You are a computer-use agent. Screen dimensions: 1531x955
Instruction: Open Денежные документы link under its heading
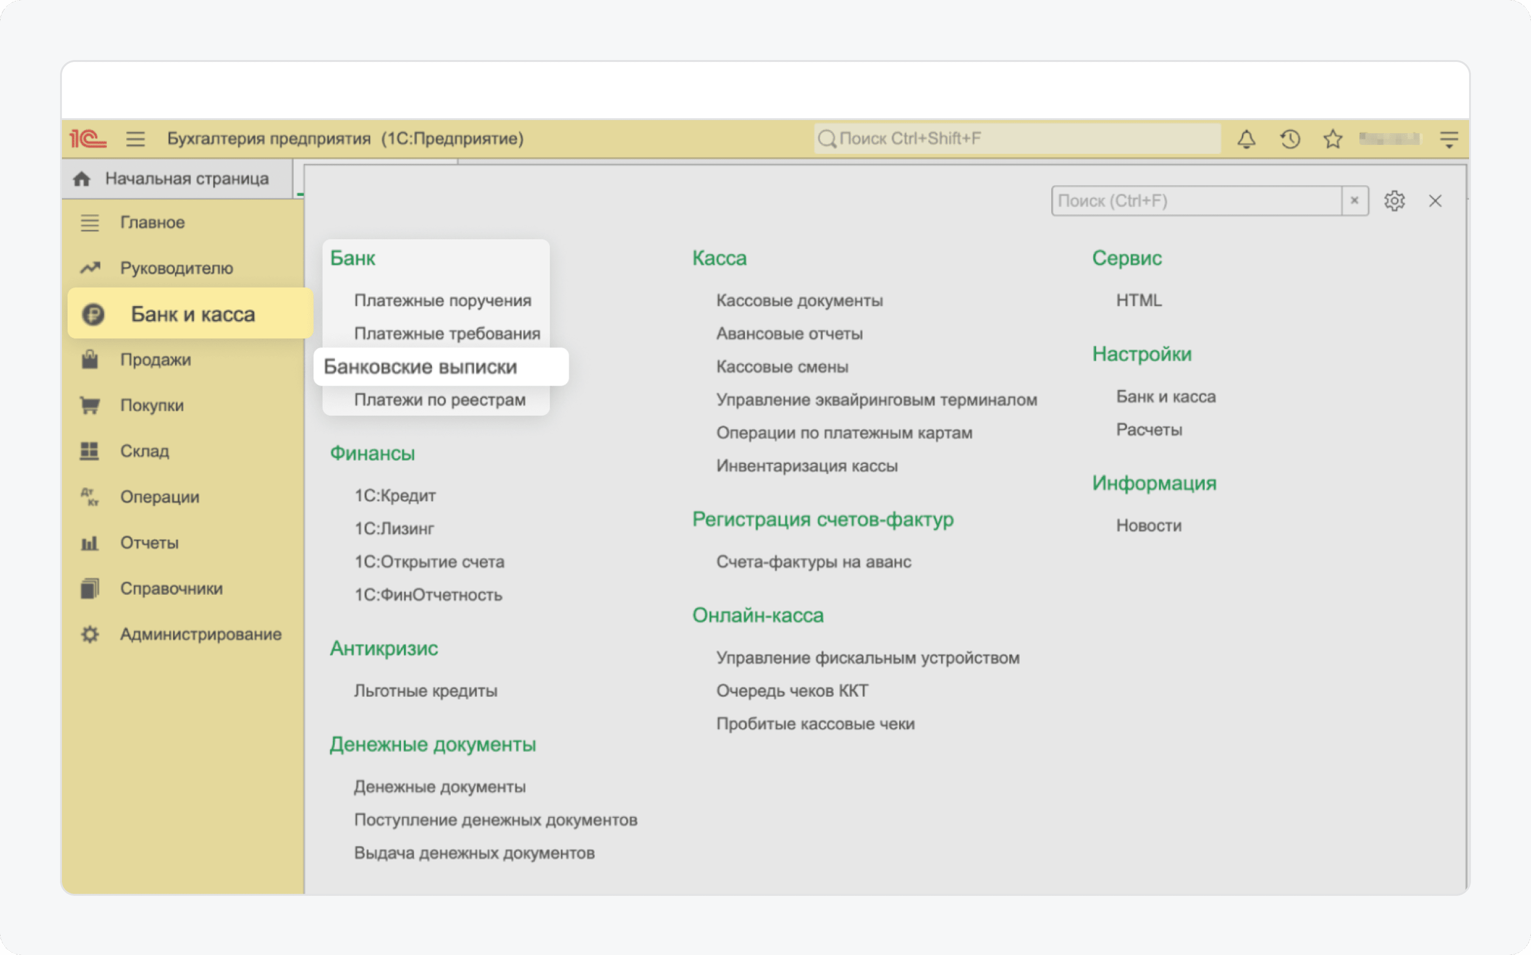click(x=440, y=787)
